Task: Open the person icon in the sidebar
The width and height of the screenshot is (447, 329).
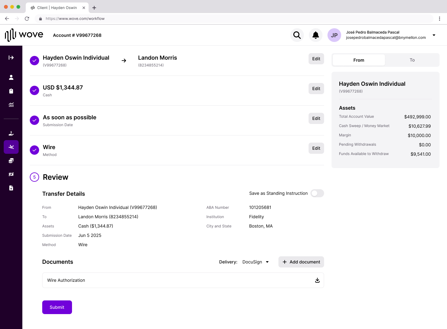Action: pyautogui.click(x=11, y=77)
